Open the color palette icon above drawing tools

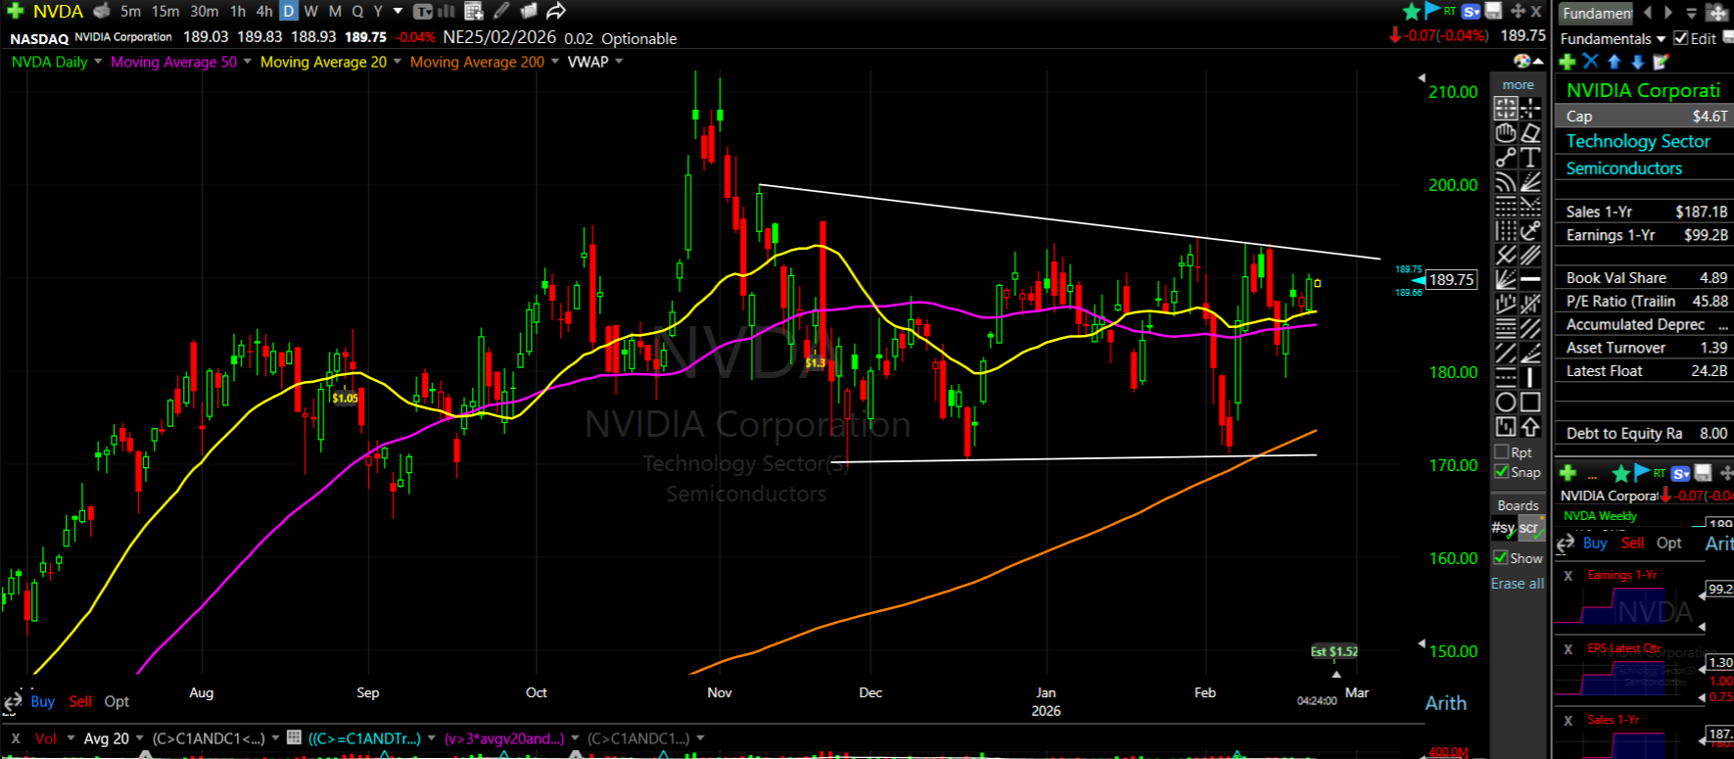1522,62
